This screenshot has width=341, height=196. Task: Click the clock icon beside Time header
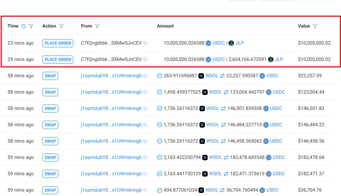point(24,26)
